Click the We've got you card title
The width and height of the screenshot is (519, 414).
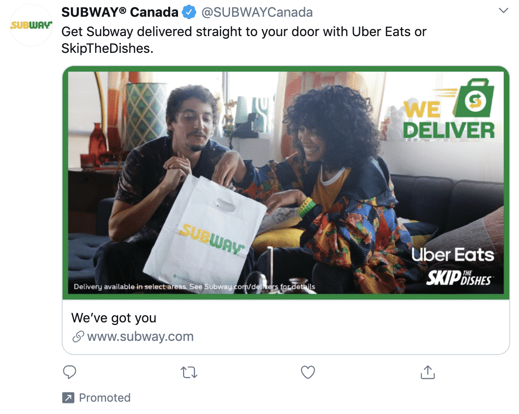(114, 318)
